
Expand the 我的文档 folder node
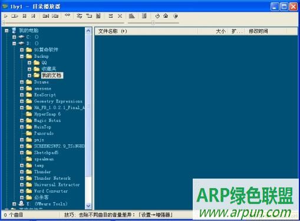(29, 75)
